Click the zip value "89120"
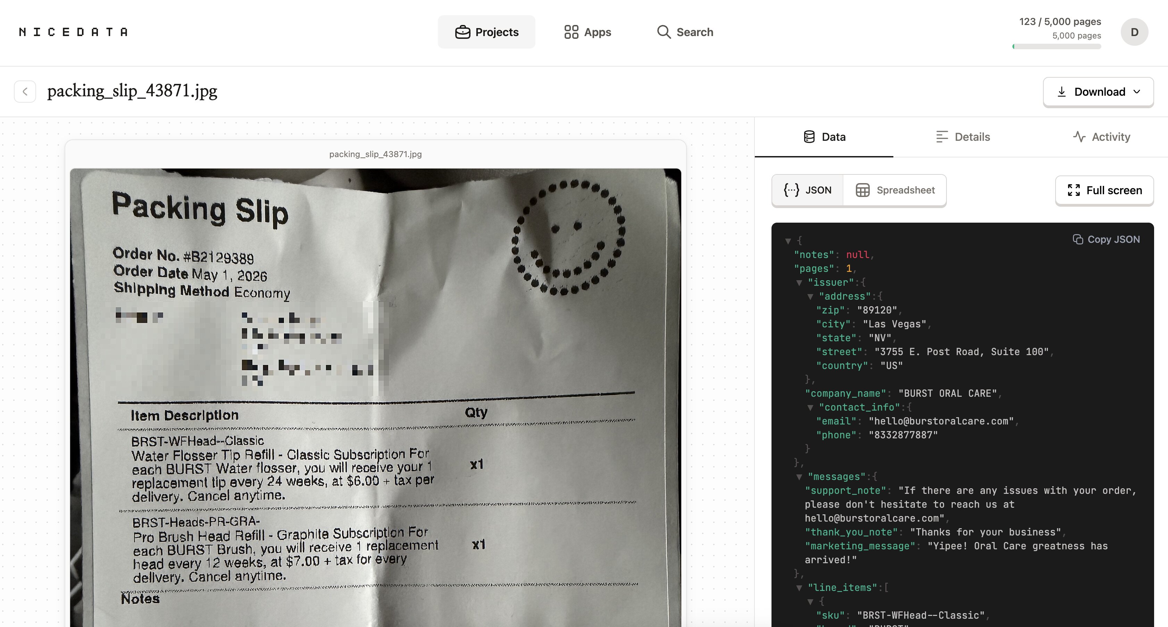 tap(877, 310)
